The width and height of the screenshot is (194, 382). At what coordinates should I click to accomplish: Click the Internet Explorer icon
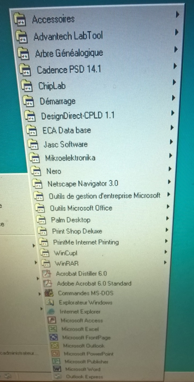[x=50, y=312]
